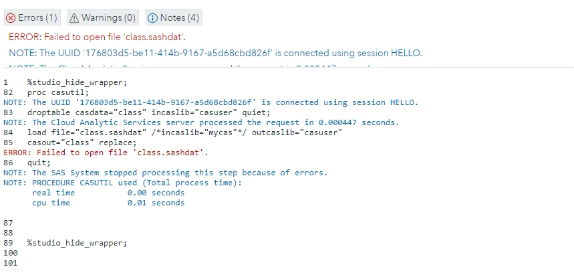Open the UUID session HELLO note summary
Viewport: 574px width, 279px height.
[x=215, y=53]
